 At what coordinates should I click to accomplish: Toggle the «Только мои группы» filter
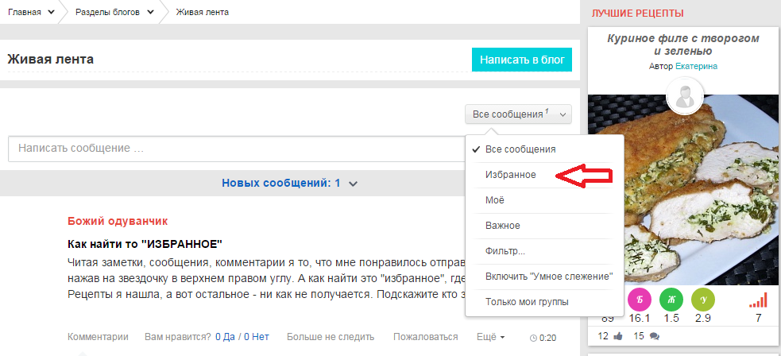point(526,302)
